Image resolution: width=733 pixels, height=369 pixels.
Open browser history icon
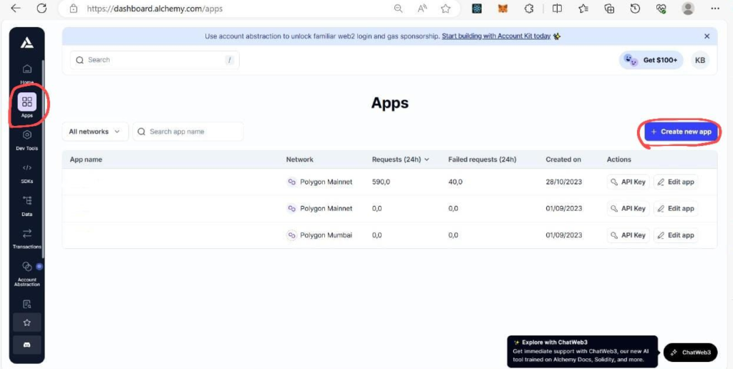[635, 9]
